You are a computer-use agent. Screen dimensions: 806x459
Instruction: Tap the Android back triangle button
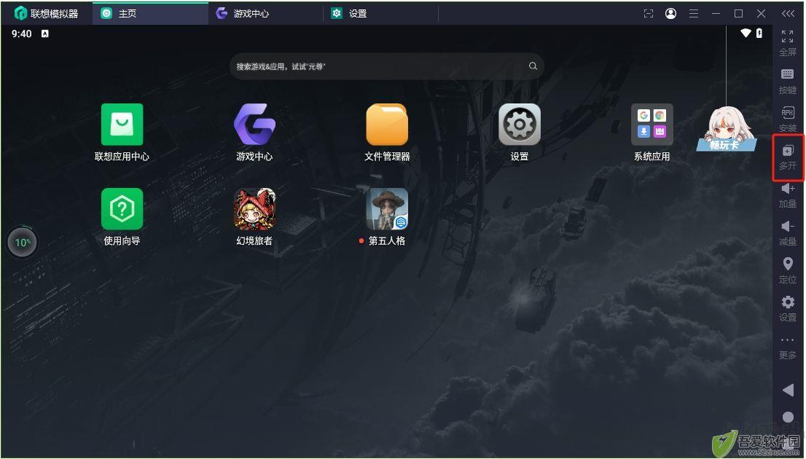(x=788, y=390)
